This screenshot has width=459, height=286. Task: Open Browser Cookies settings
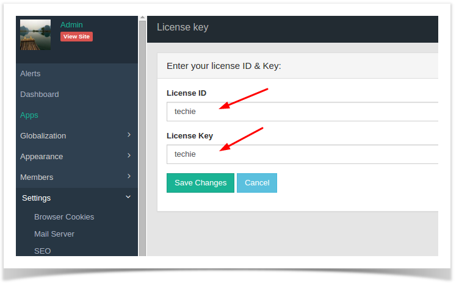(x=64, y=217)
